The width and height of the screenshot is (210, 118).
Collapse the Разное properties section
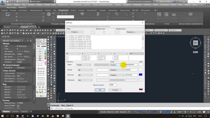click(x=30, y=100)
